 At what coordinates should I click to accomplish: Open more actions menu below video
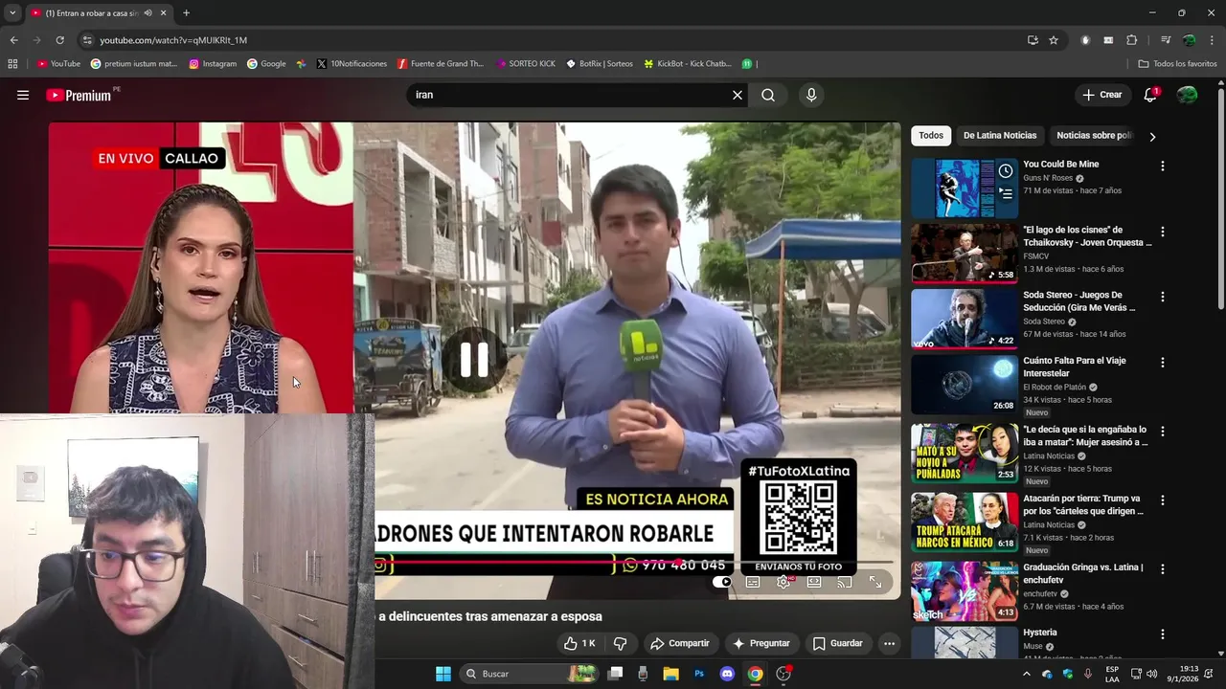coord(889,643)
